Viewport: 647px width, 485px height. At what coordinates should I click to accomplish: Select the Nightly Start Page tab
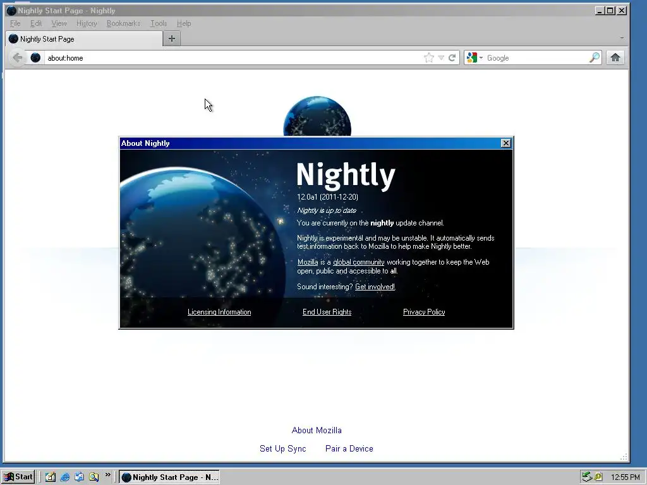coord(84,39)
